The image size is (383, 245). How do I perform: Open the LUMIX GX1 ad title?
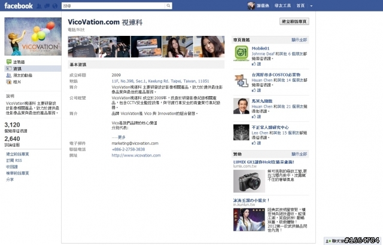tap(264, 162)
